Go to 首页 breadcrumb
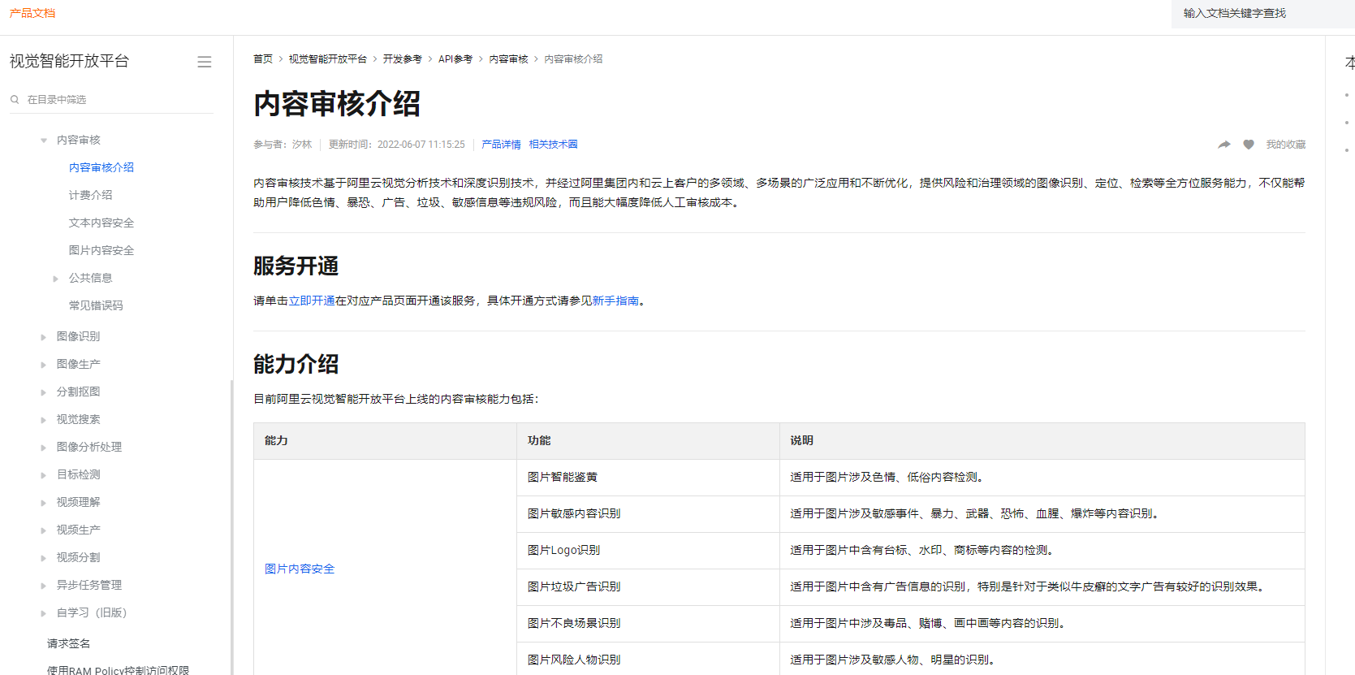The image size is (1355, 675). tap(263, 59)
